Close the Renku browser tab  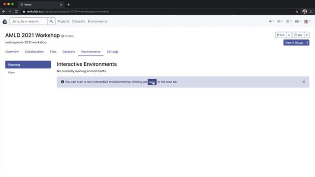click(61, 4)
